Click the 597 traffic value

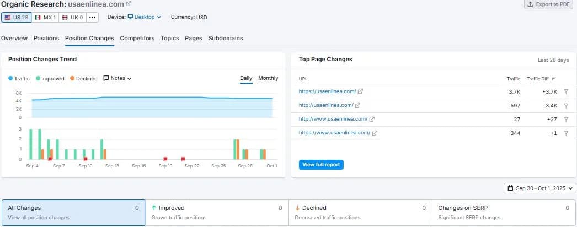515,105
